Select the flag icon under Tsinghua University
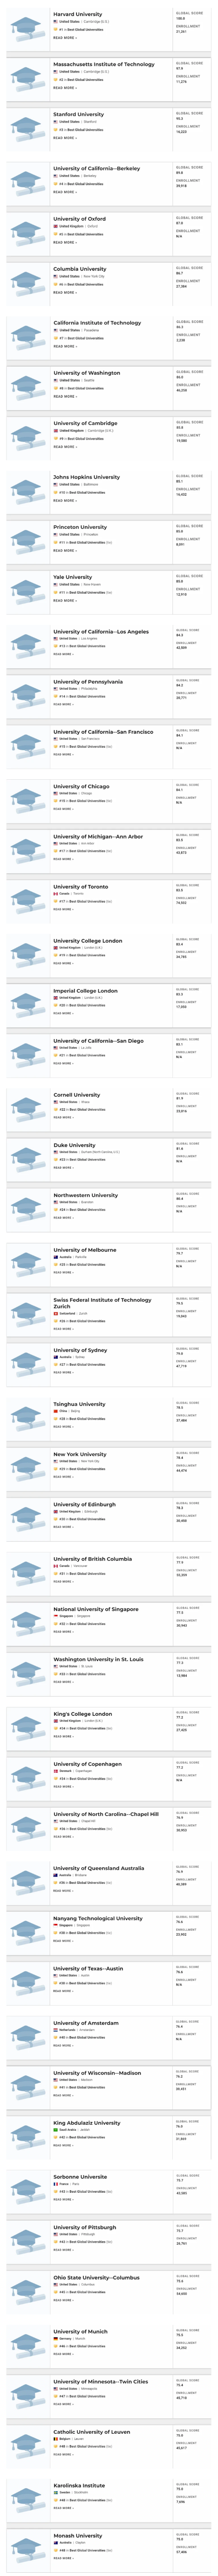The image size is (218, 2576). click(x=56, y=1411)
